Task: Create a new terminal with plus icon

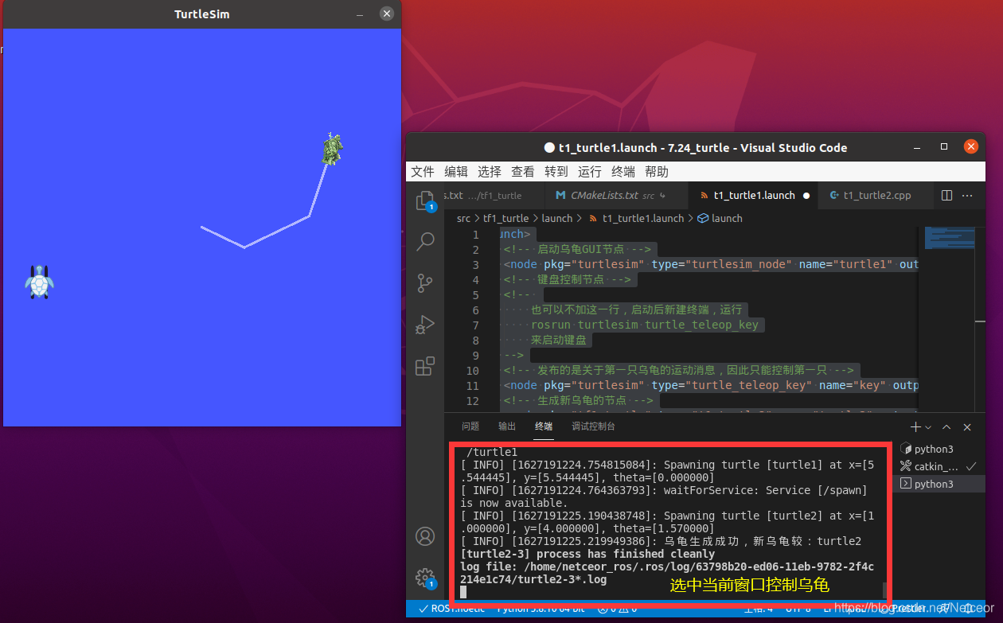Action: pyautogui.click(x=915, y=427)
